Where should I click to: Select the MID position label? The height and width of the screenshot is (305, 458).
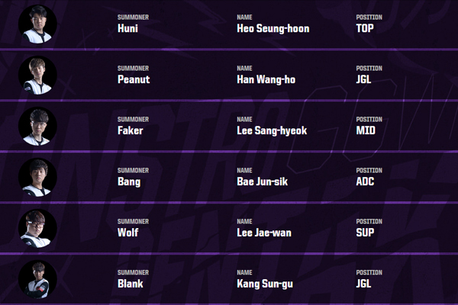(x=366, y=130)
